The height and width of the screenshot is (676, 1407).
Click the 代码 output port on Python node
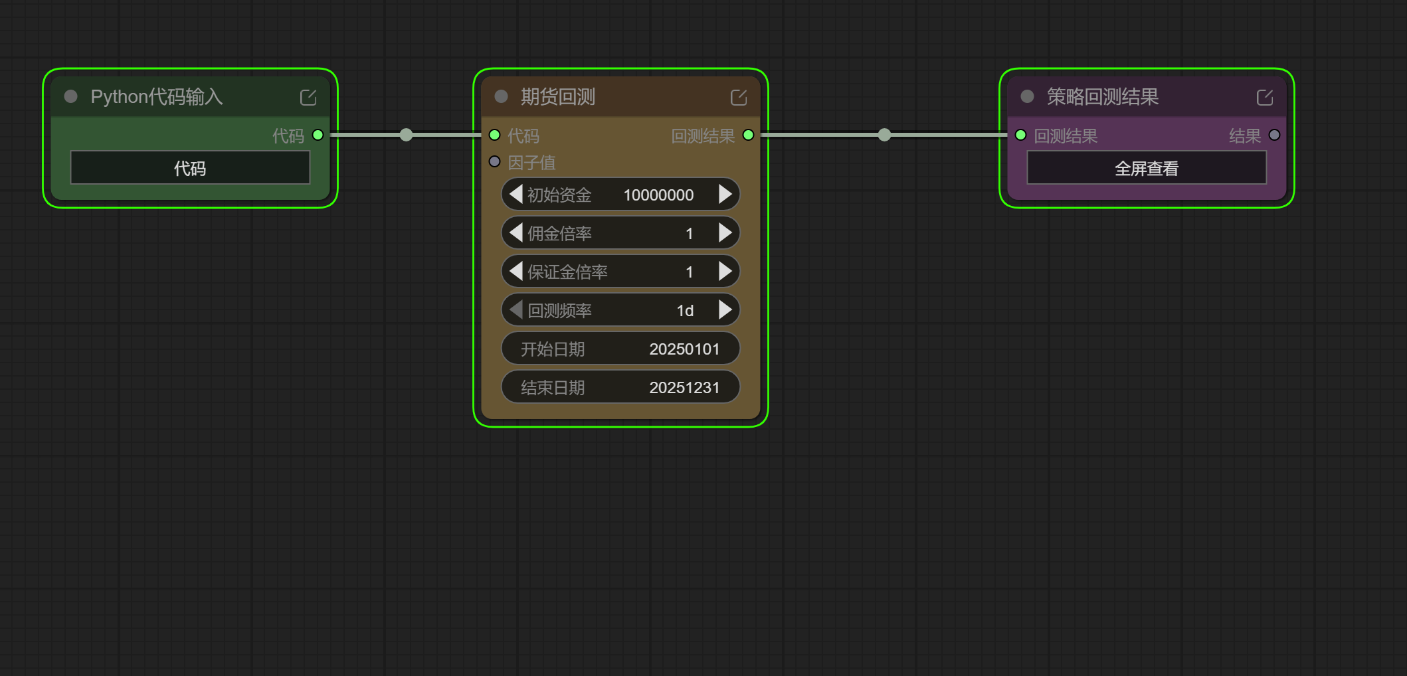tap(318, 135)
